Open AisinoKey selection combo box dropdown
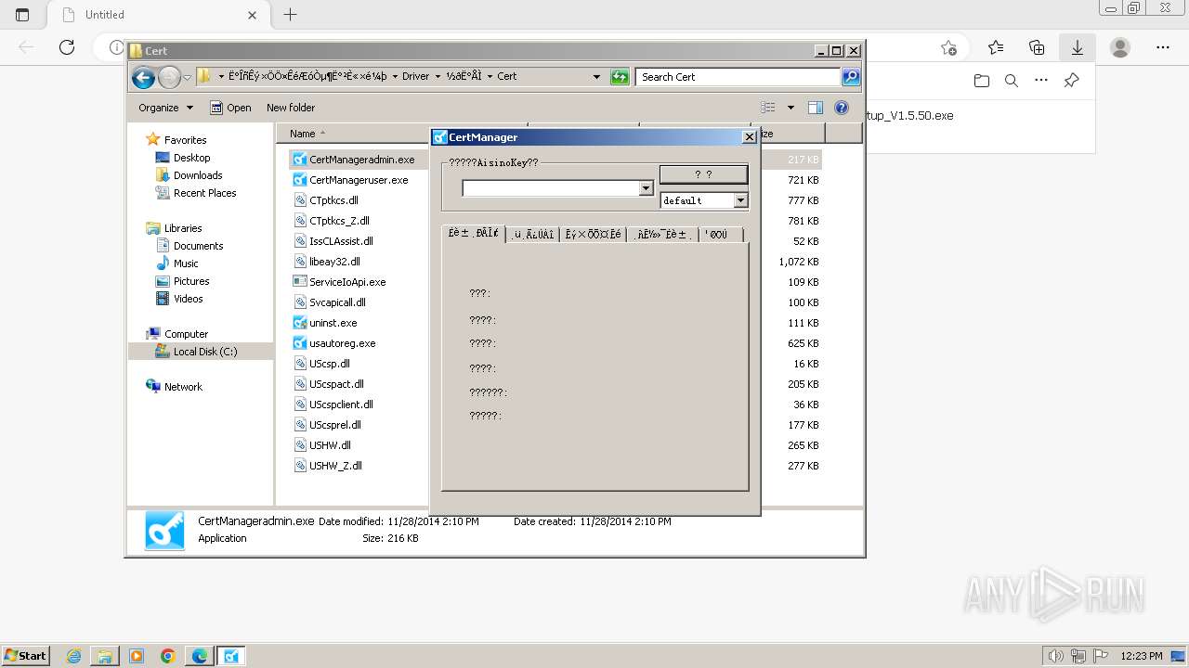 (646, 188)
